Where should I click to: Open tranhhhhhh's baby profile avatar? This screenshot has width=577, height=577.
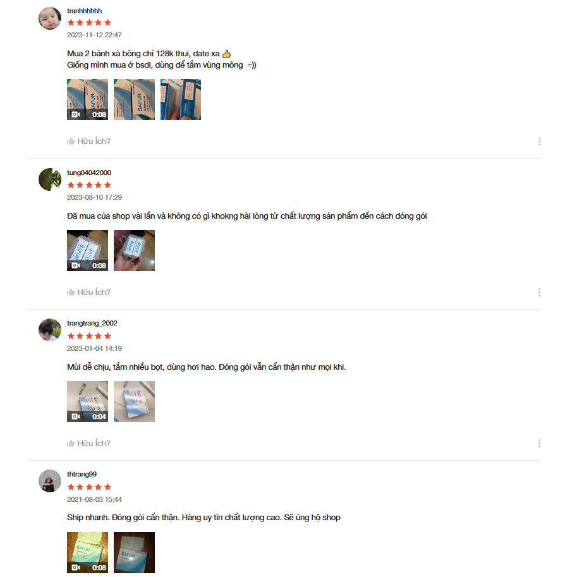pos(50,18)
